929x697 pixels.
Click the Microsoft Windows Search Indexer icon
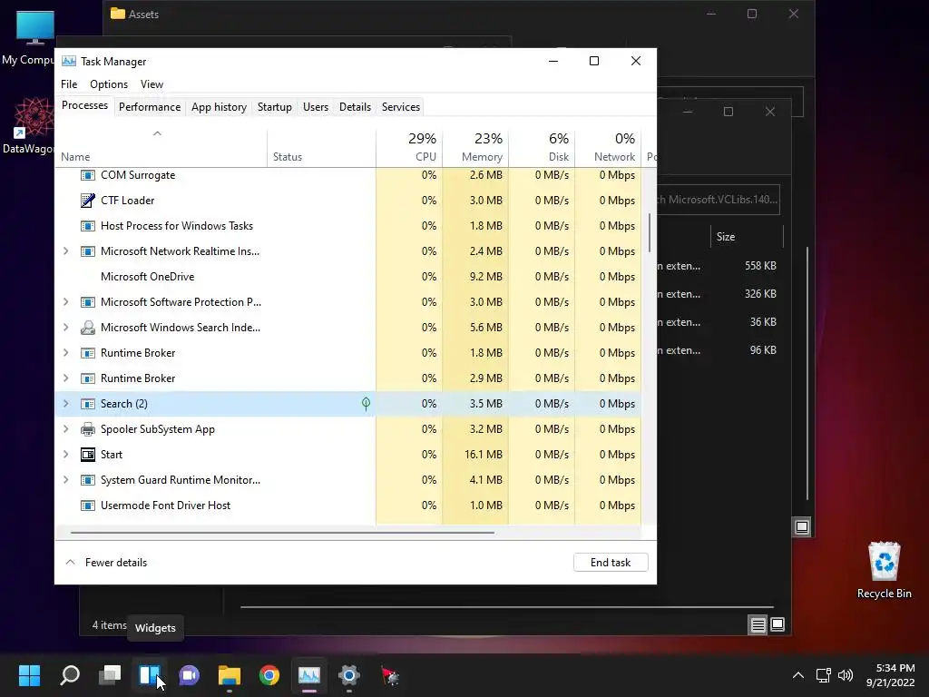(88, 327)
